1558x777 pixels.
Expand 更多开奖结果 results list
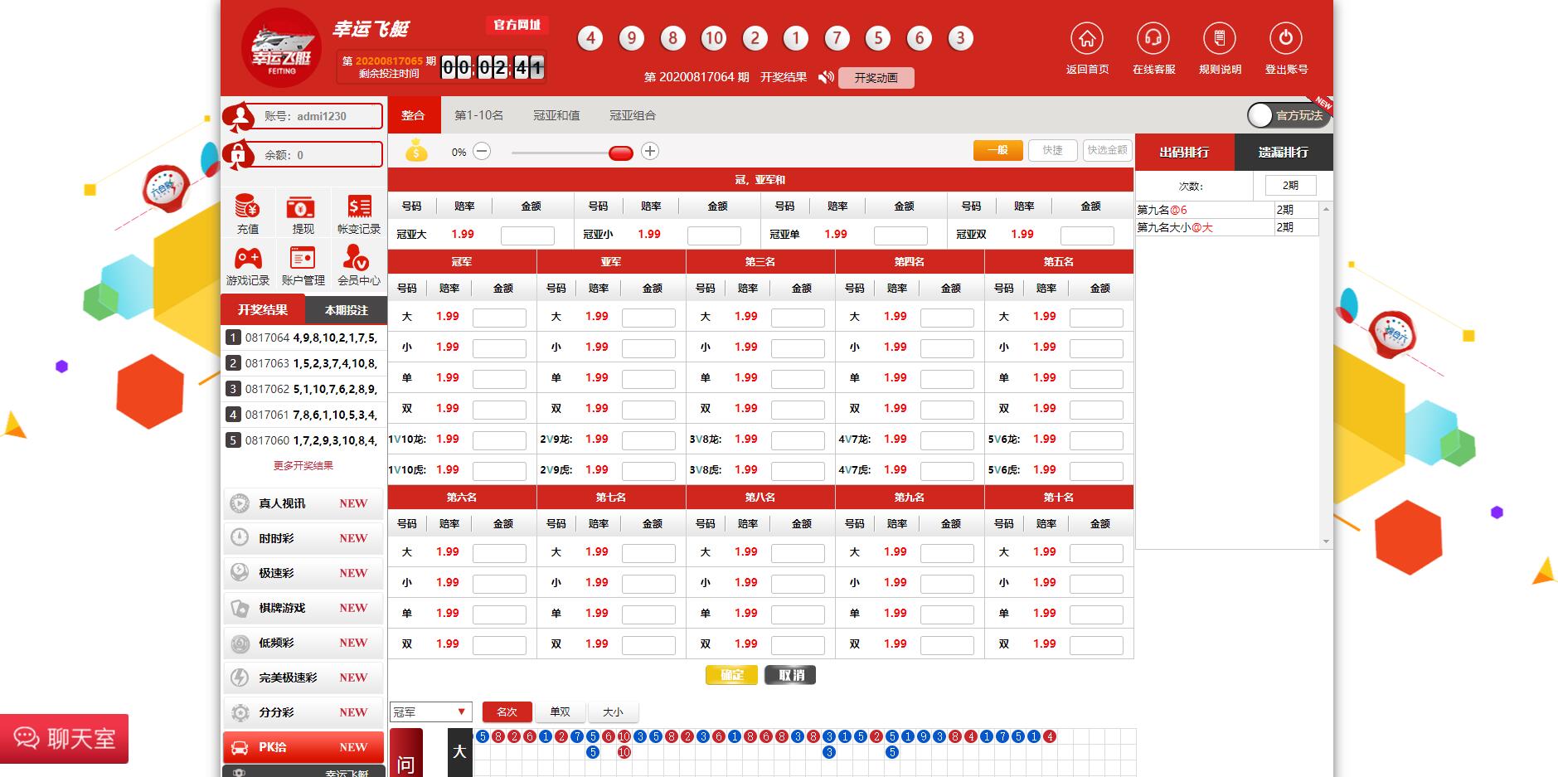(x=303, y=466)
